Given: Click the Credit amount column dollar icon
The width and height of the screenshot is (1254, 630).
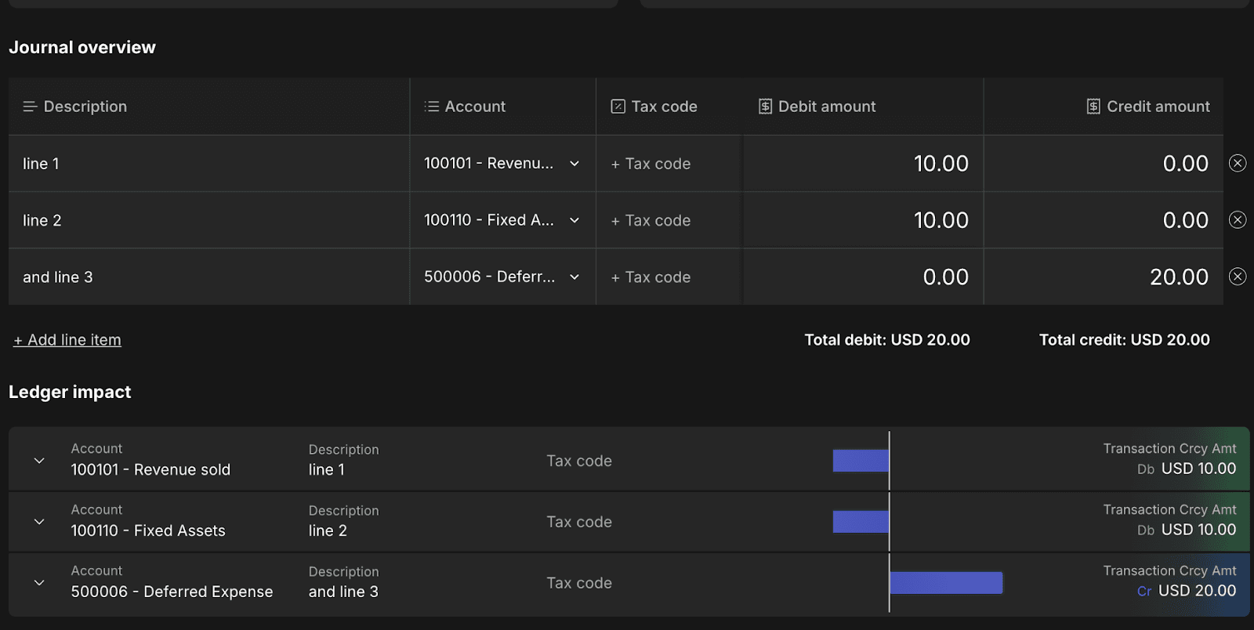Looking at the screenshot, I should point(1093,107).
